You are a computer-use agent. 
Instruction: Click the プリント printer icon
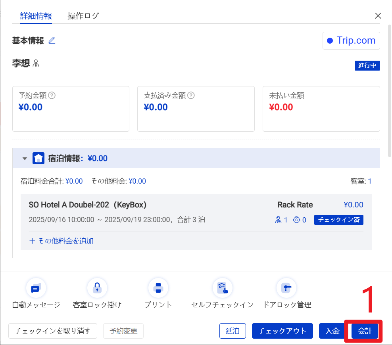[x=158, y=288]
